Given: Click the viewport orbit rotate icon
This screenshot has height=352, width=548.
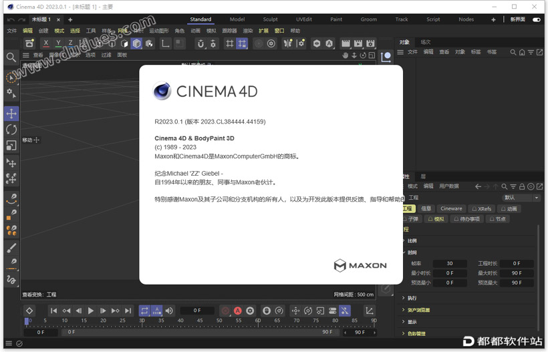Looking at the screenshot, I should pyautogui.click(x=363, y=55).
